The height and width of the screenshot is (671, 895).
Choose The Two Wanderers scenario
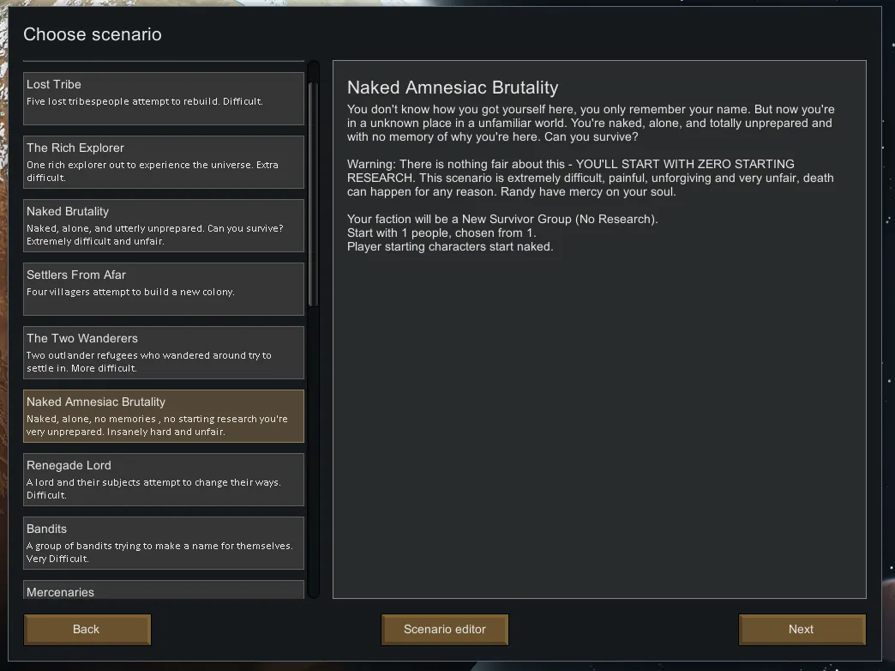click(x=163, y=352)
